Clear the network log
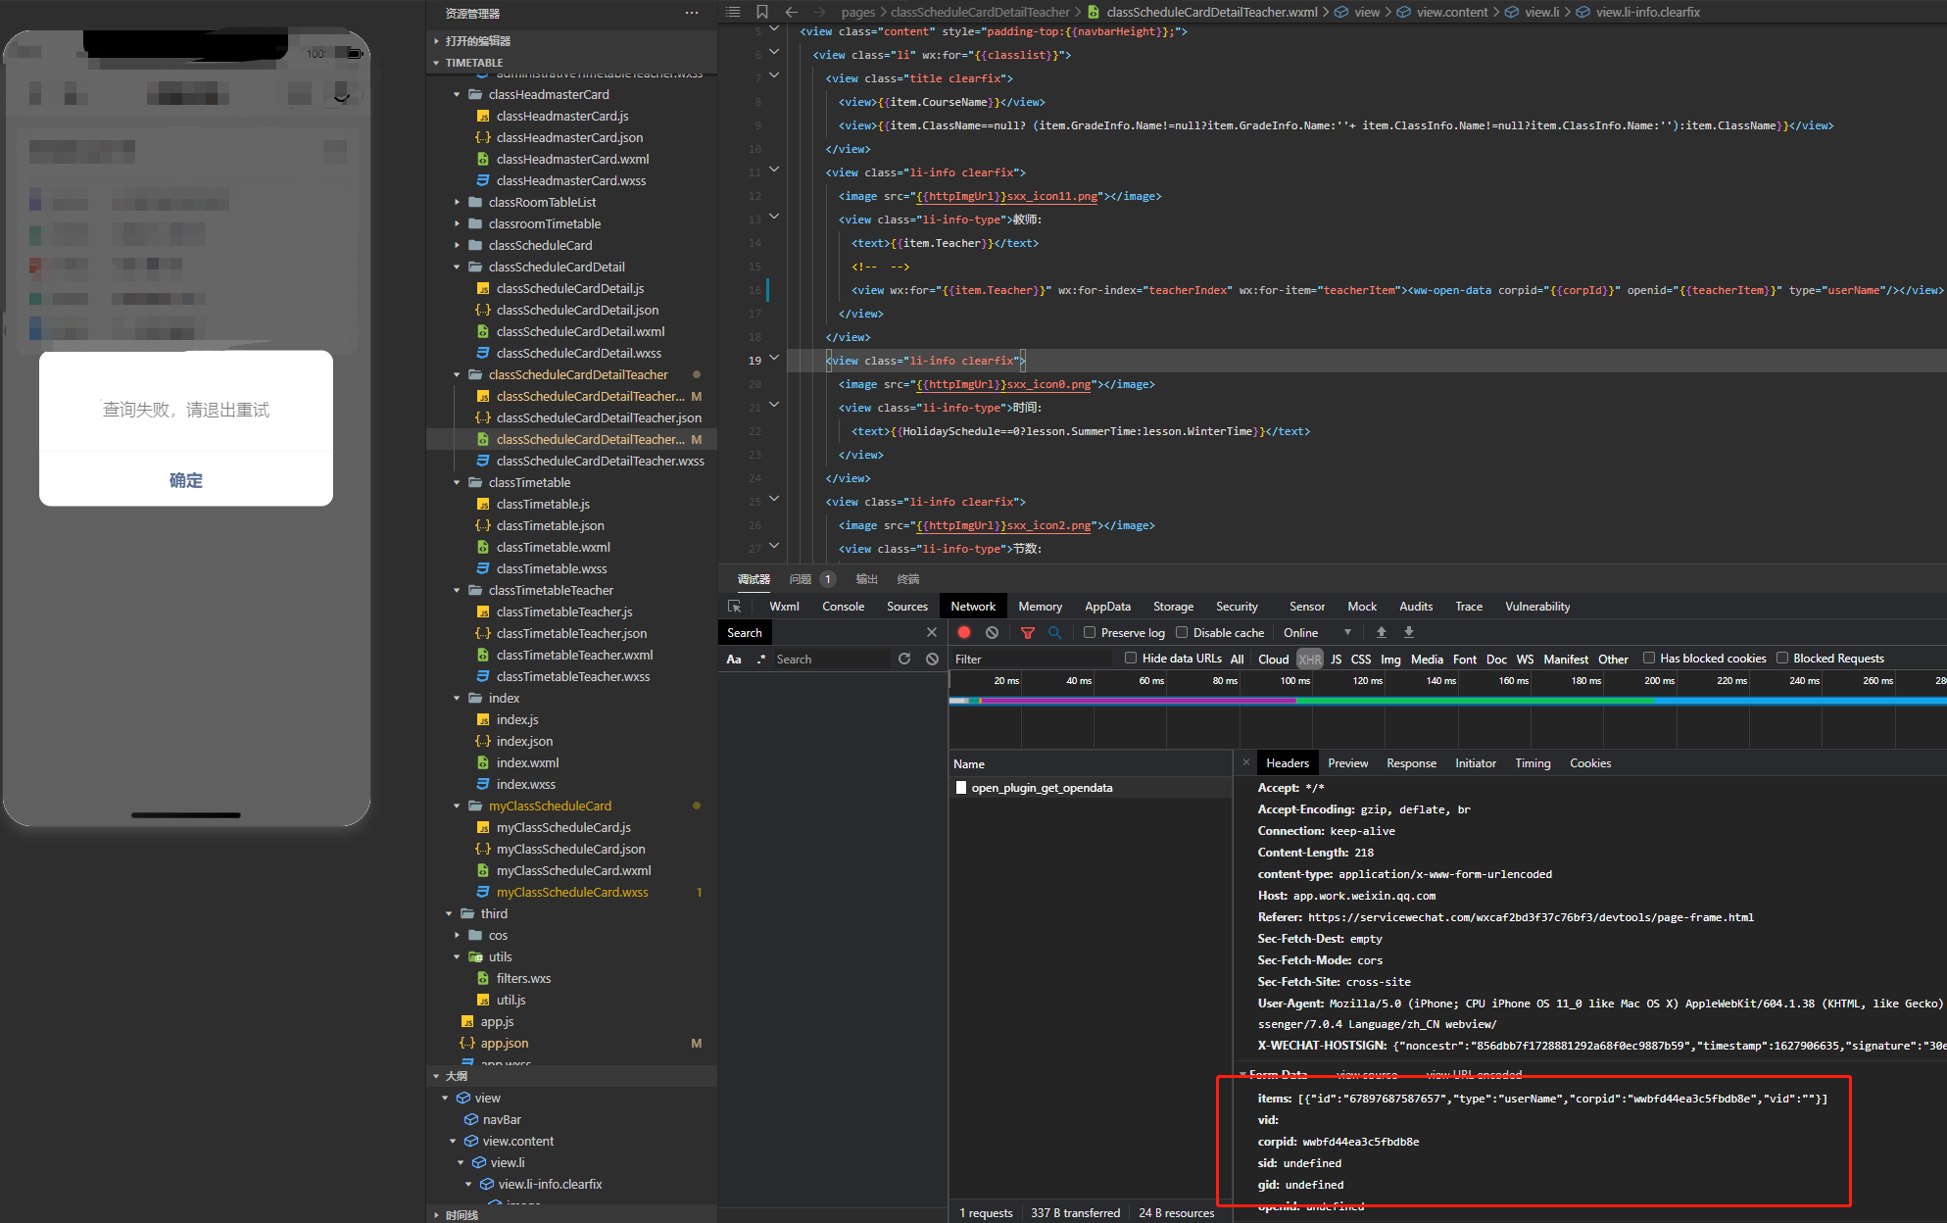This screenshot has width=1947, height=1223. (x=992, y=633)
